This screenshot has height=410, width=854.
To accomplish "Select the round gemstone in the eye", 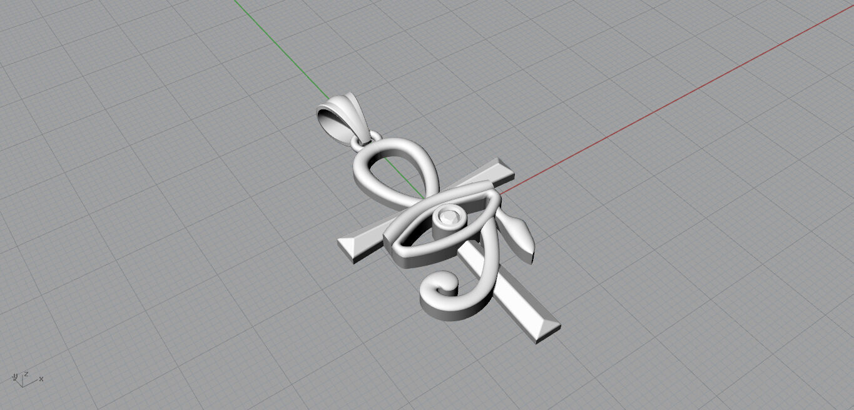I will [449, 216].
